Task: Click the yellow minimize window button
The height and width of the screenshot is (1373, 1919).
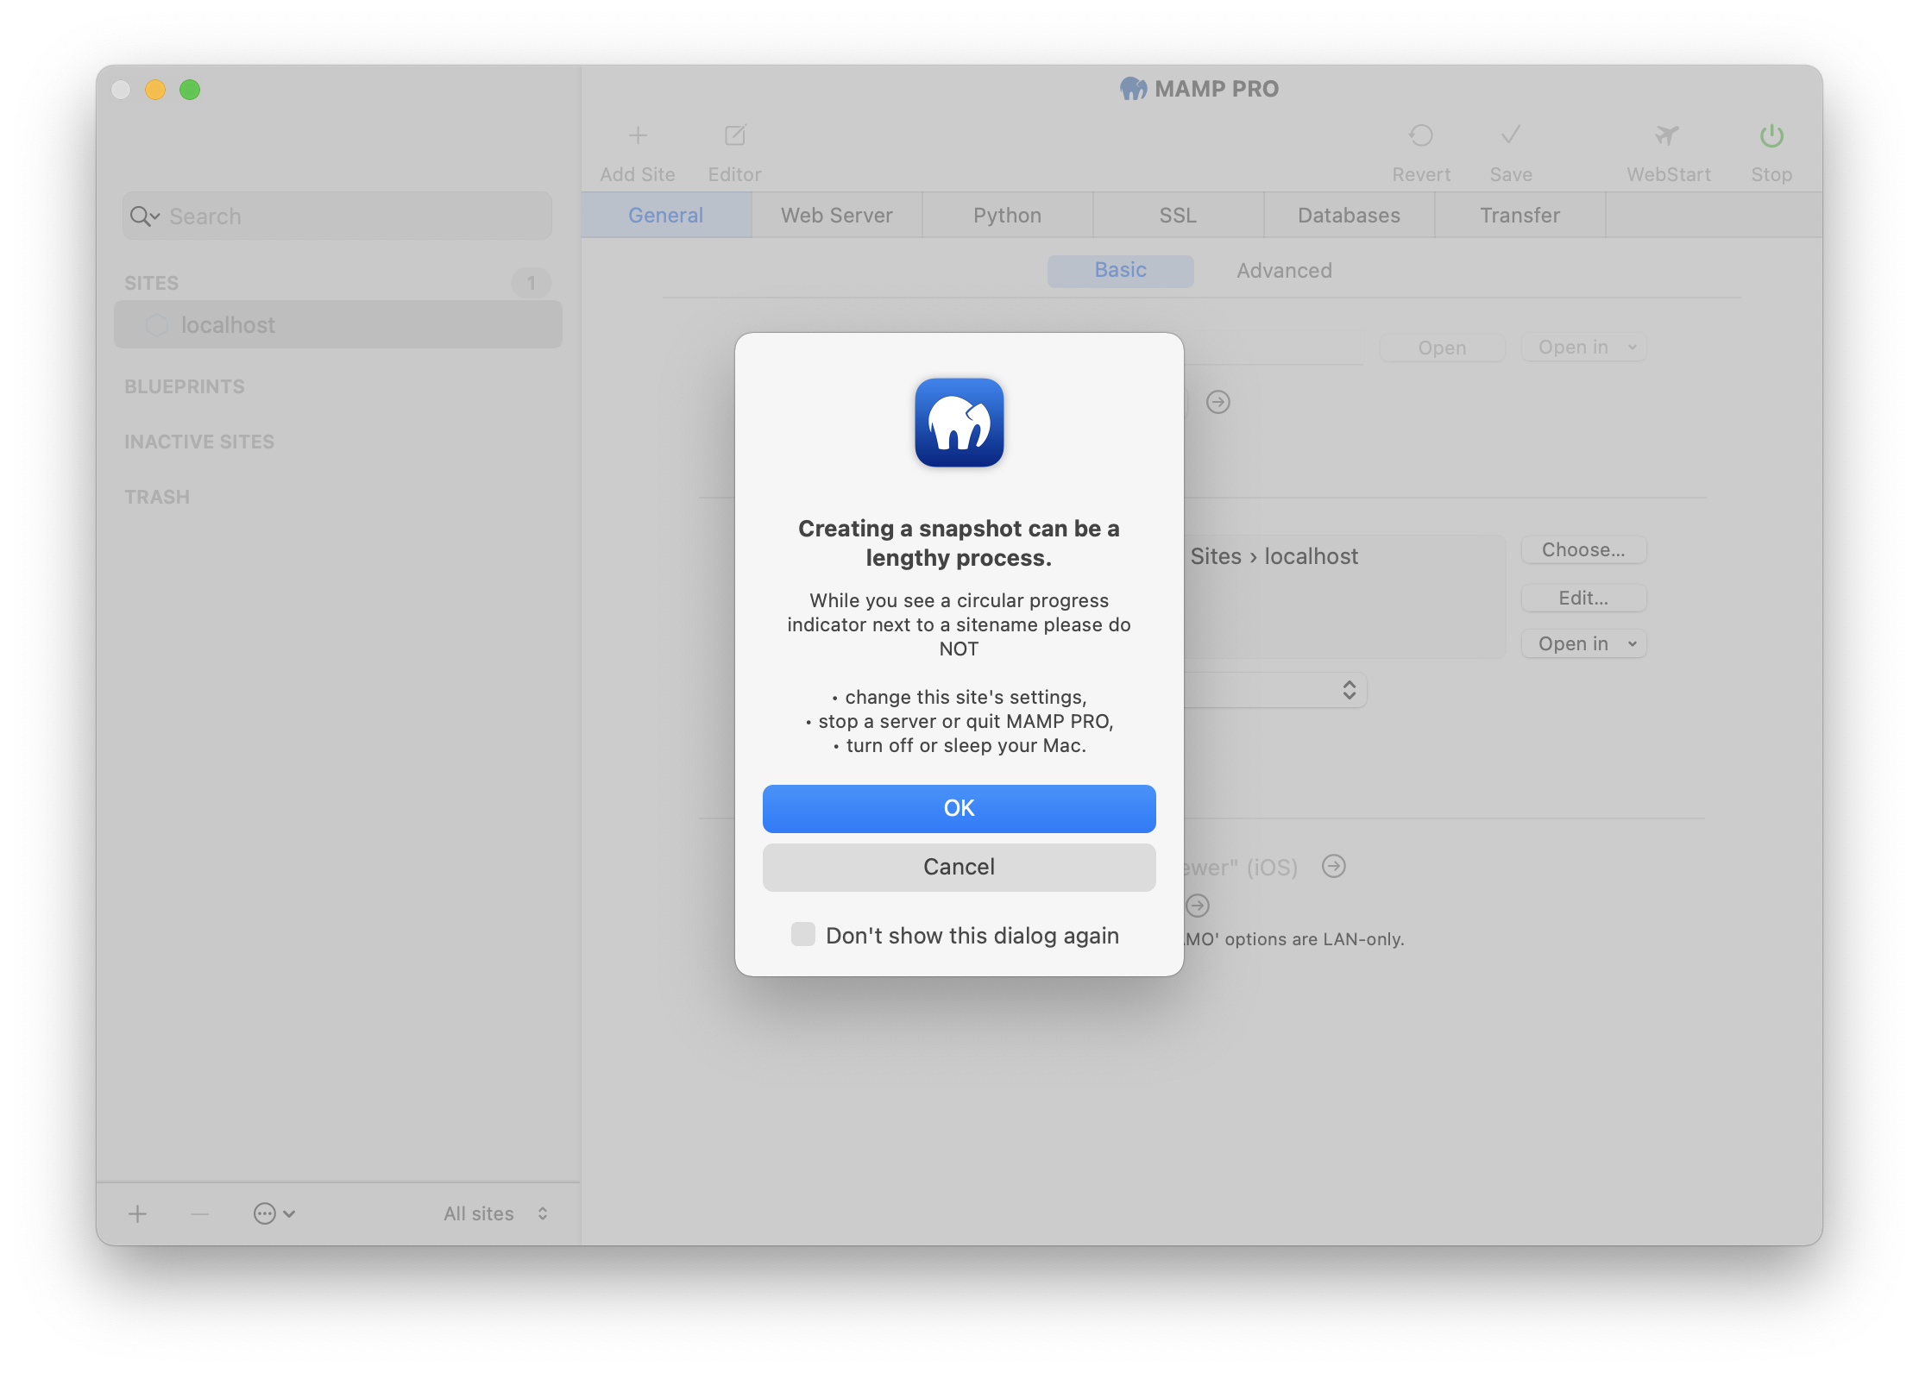Action: tap(155, 90)
